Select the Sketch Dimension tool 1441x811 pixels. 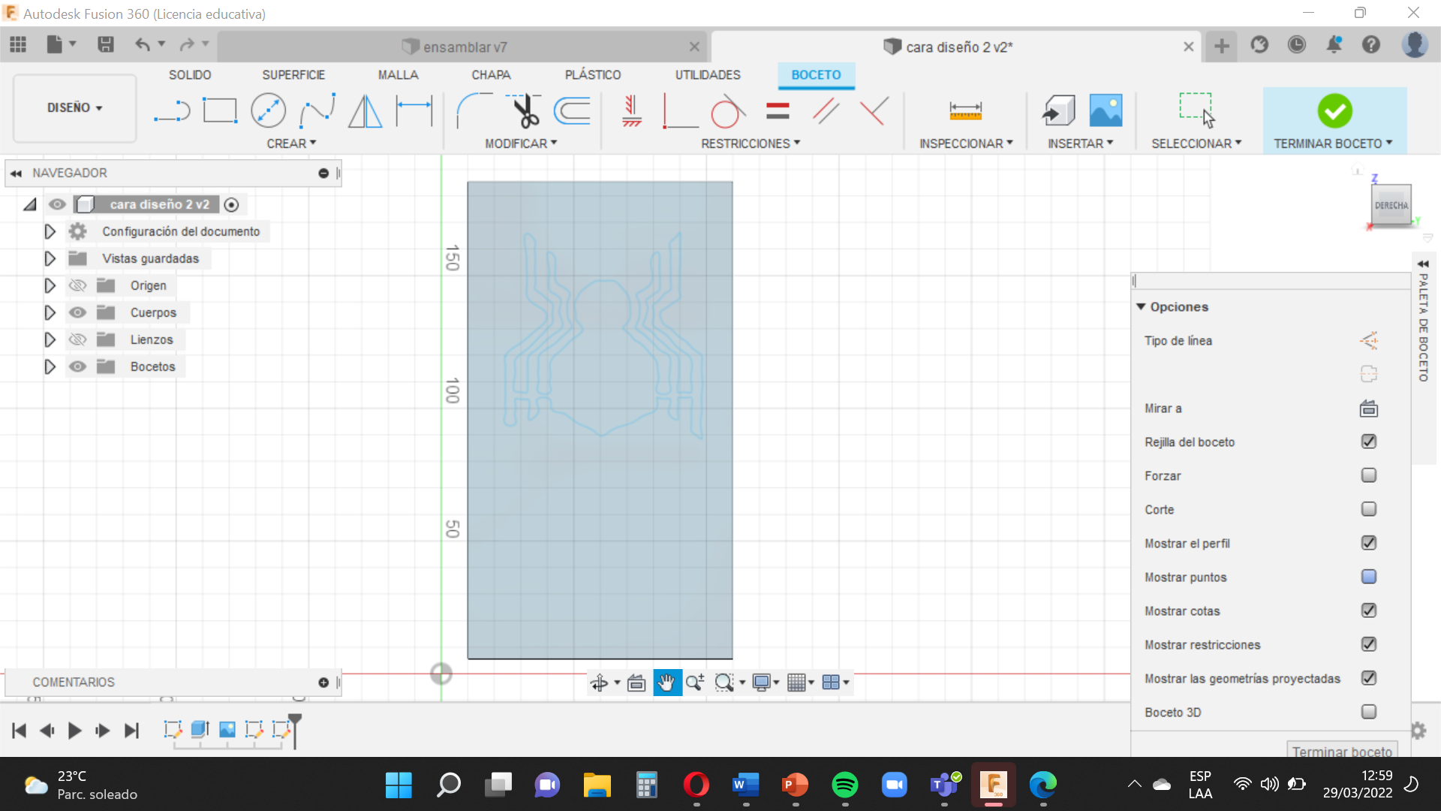[414, 111]
